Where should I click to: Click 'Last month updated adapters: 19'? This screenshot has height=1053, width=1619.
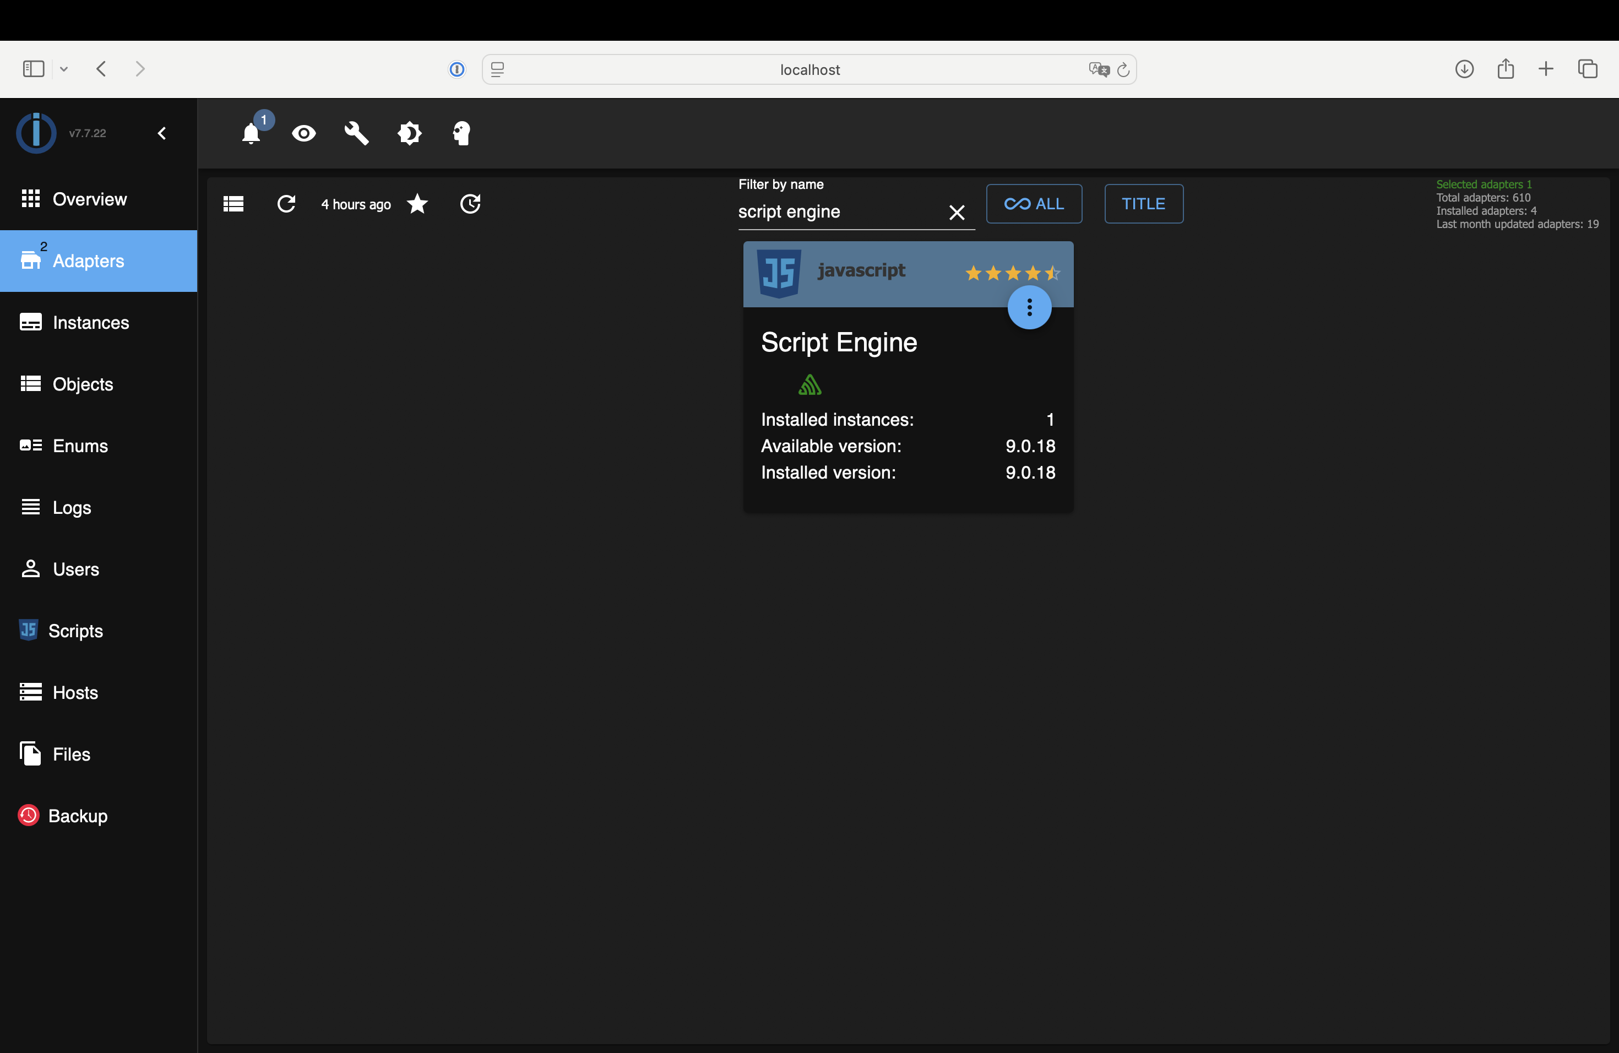1517,225
